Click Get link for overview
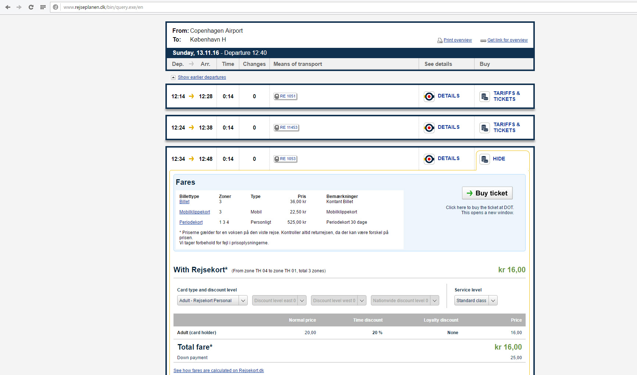 pos(507,40)
